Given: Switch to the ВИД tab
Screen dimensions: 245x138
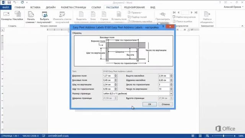Looking at the screenshot, I should pyautogui.click(x=153, y=7).
